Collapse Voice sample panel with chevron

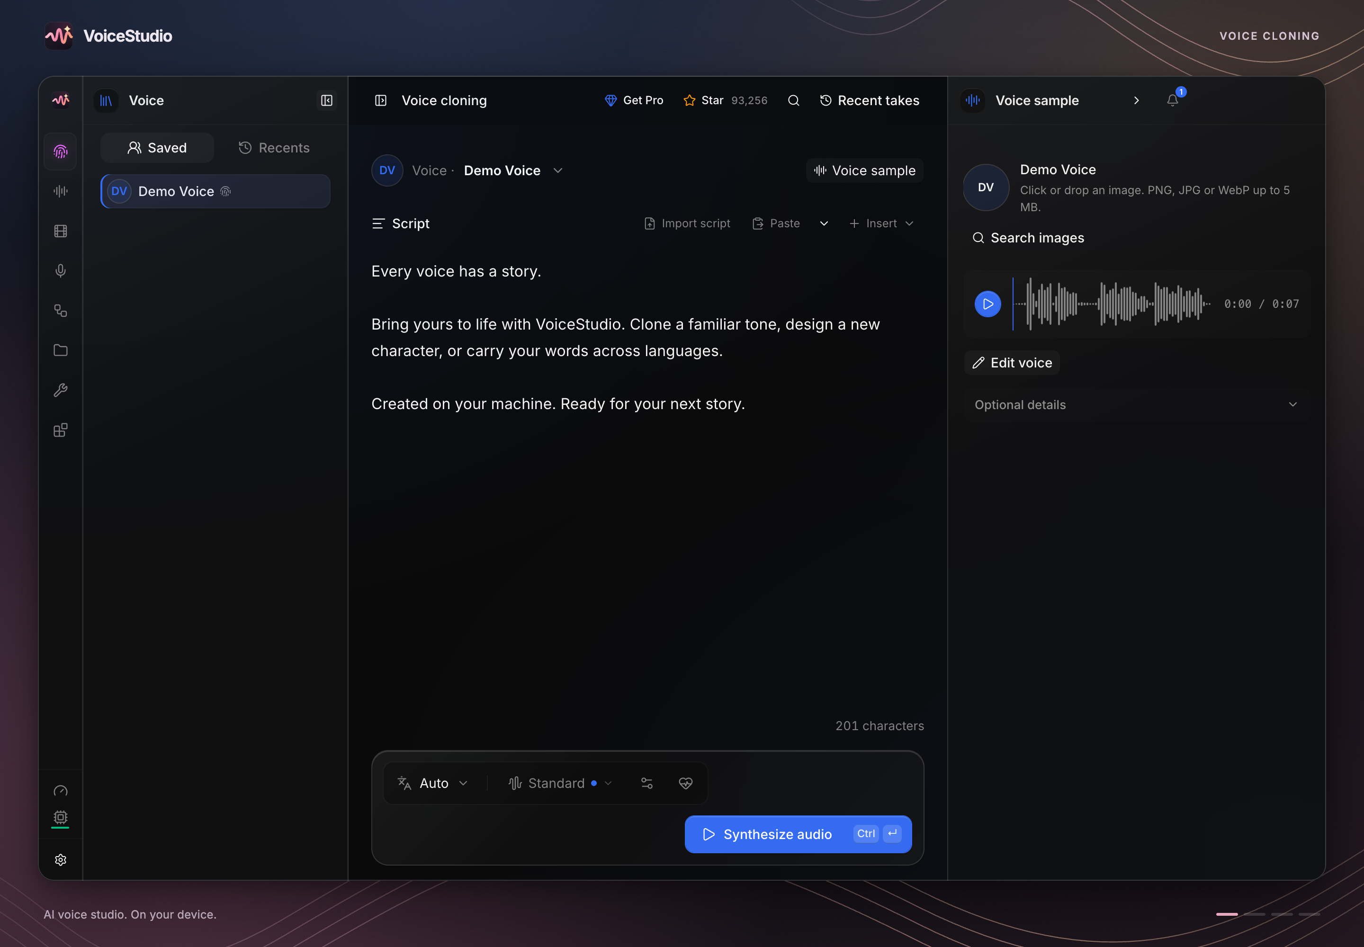click(x=1136, y=100)
